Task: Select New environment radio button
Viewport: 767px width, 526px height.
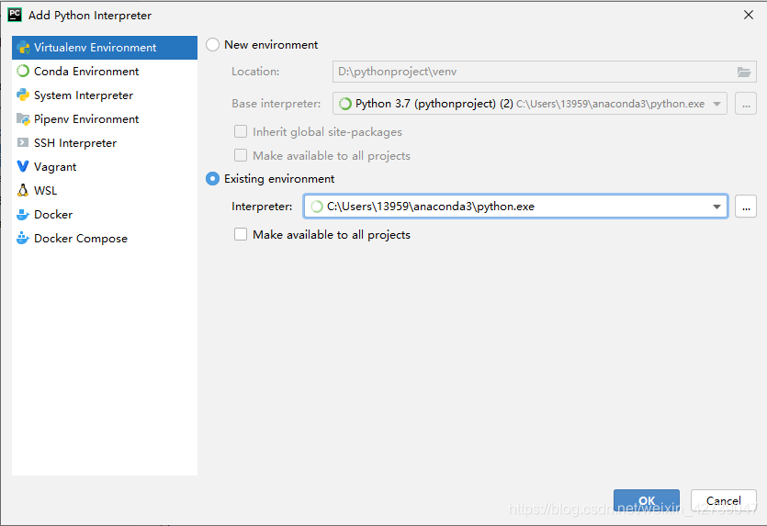Action: point(213,45)
